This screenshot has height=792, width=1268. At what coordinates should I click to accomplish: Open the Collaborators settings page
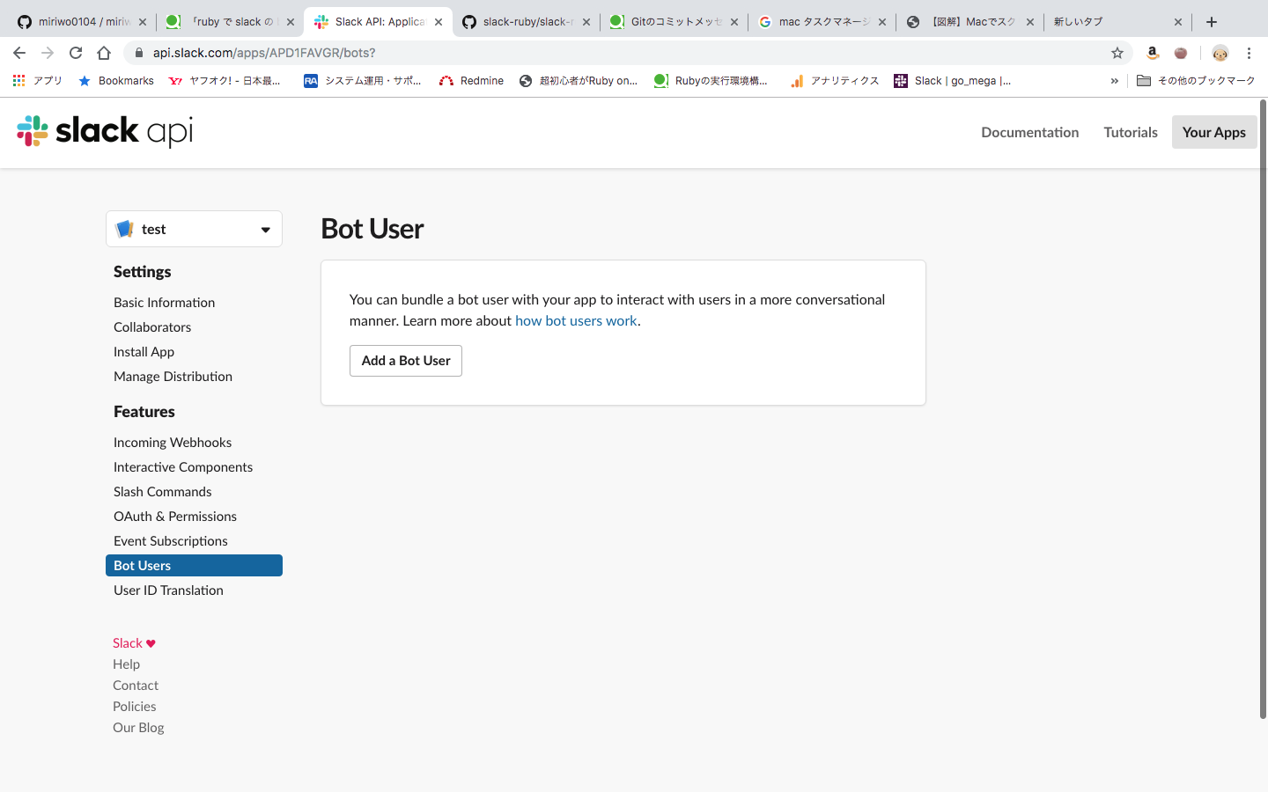click(152, 326)
